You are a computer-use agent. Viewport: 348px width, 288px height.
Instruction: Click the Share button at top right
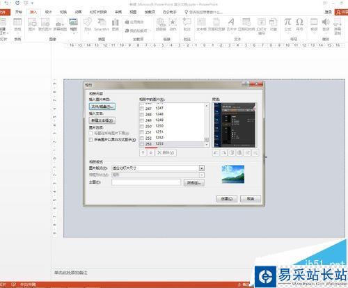click(341, 12)
